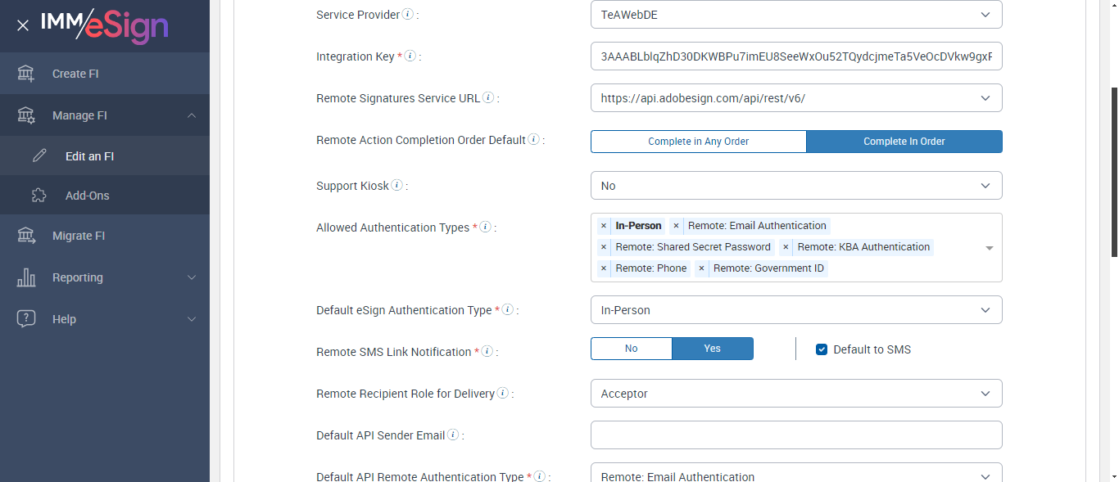Click the Add-Ons puzzle piece icon
This screenshot has width=1119, height=482.
pyautogui.click(x=39, y=196)
